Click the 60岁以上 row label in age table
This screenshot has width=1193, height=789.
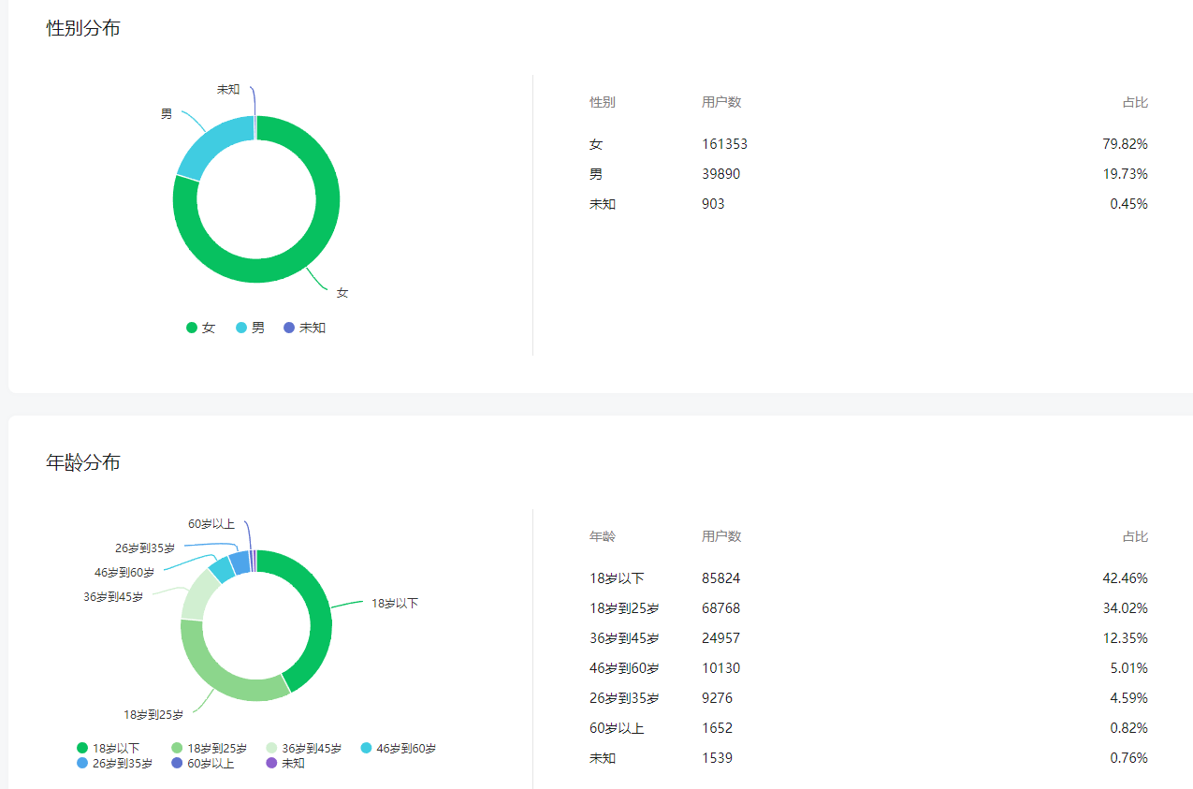click(x=617, y=728)
